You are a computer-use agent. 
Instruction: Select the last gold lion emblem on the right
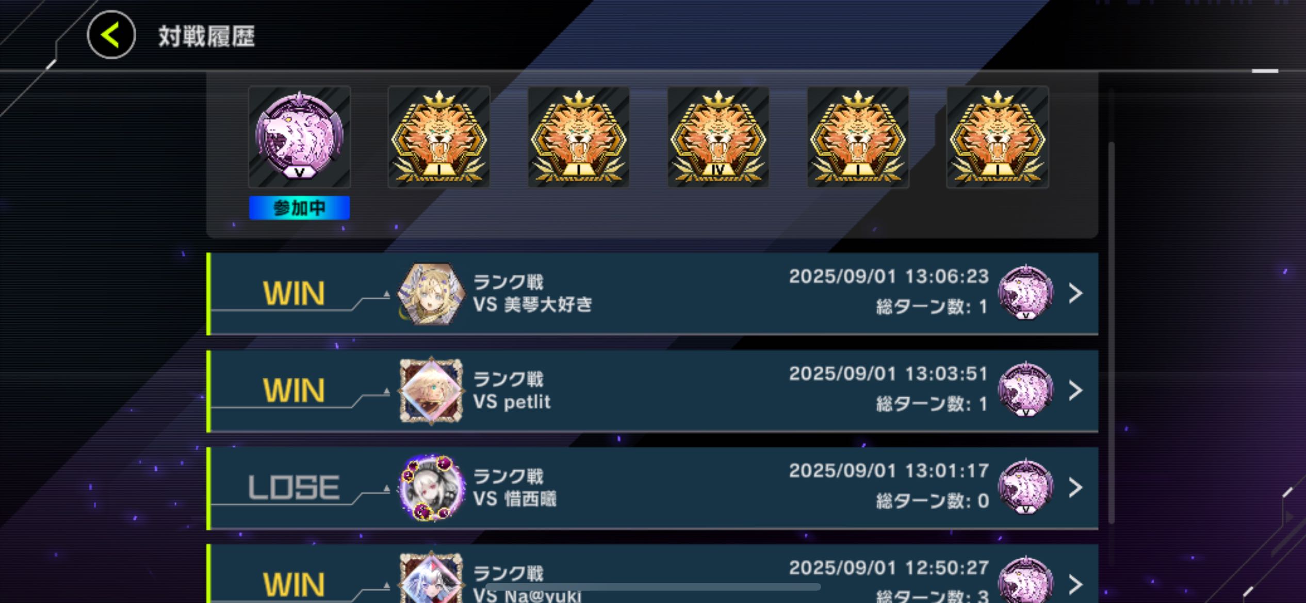pos(998,137)
